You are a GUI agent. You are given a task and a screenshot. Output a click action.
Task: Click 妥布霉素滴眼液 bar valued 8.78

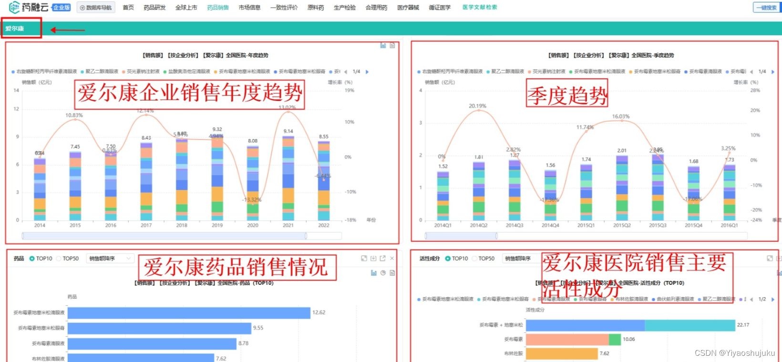click(x=152, y=343)
